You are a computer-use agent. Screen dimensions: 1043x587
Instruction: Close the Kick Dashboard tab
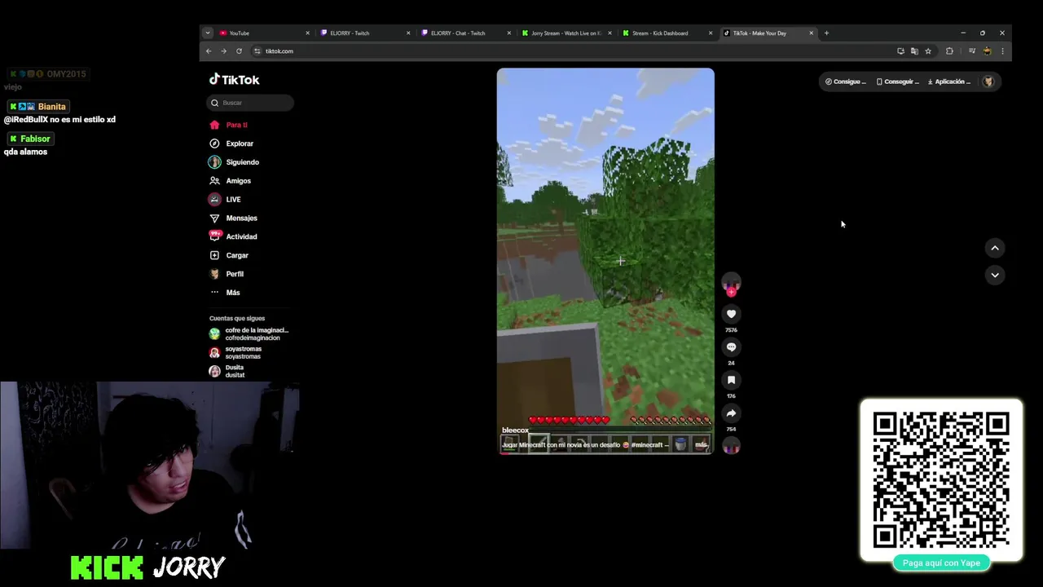point(711,33)
